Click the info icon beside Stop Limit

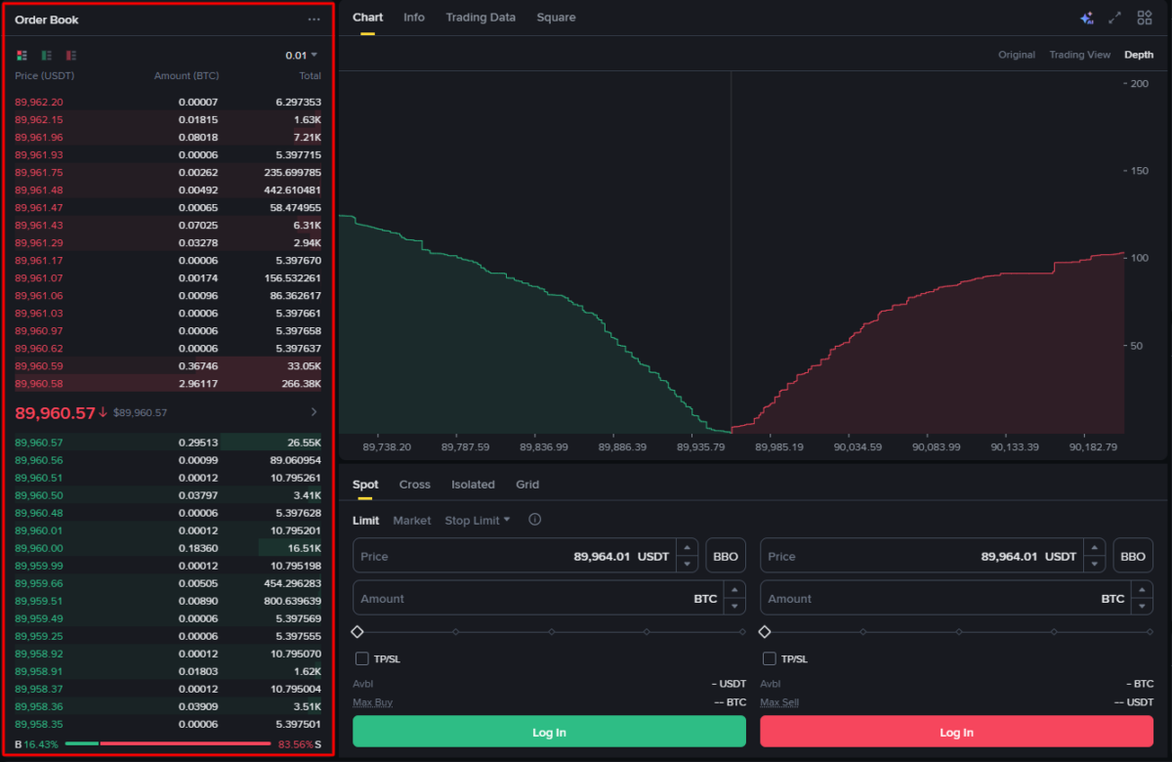coord(534,520)
